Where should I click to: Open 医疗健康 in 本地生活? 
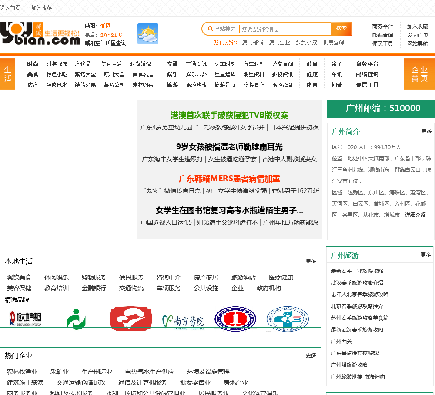tap(281, 277)
